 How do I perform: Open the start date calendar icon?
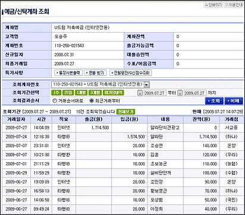point(140,93)
